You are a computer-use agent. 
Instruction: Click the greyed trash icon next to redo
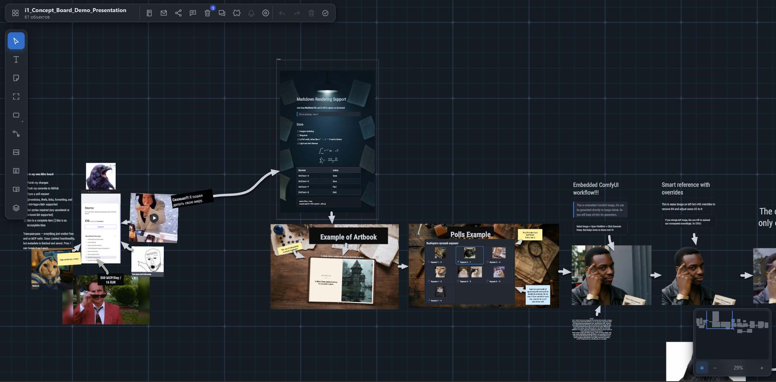tap(311, 13)
